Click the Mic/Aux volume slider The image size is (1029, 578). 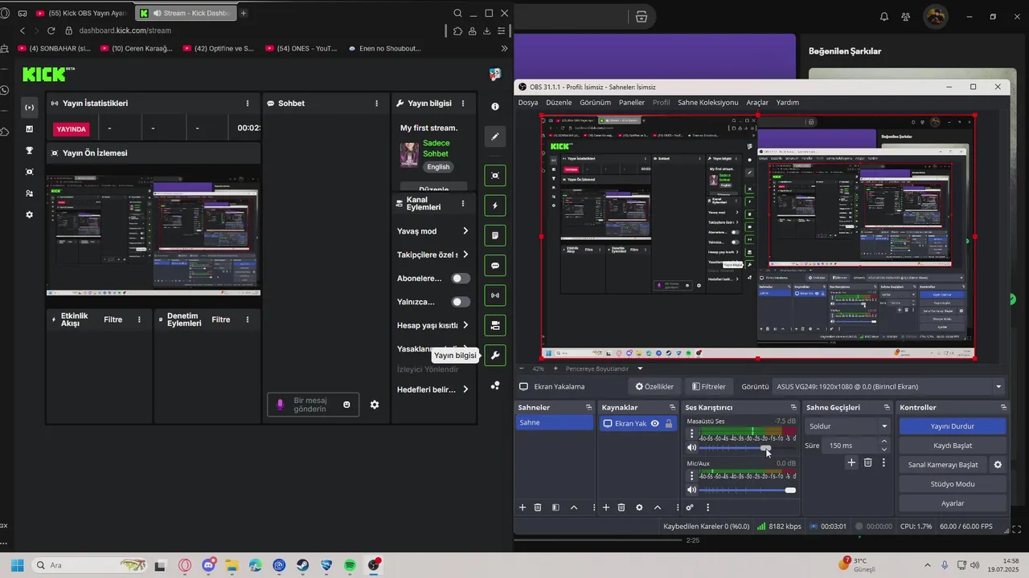click(x=746, y=490)
